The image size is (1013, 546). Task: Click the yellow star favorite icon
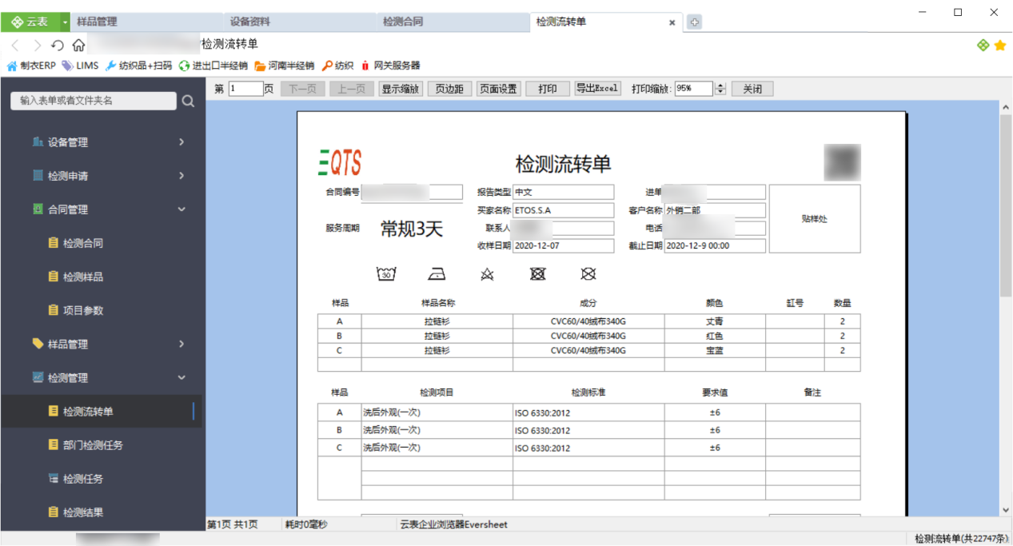click(x=999, y=46)
